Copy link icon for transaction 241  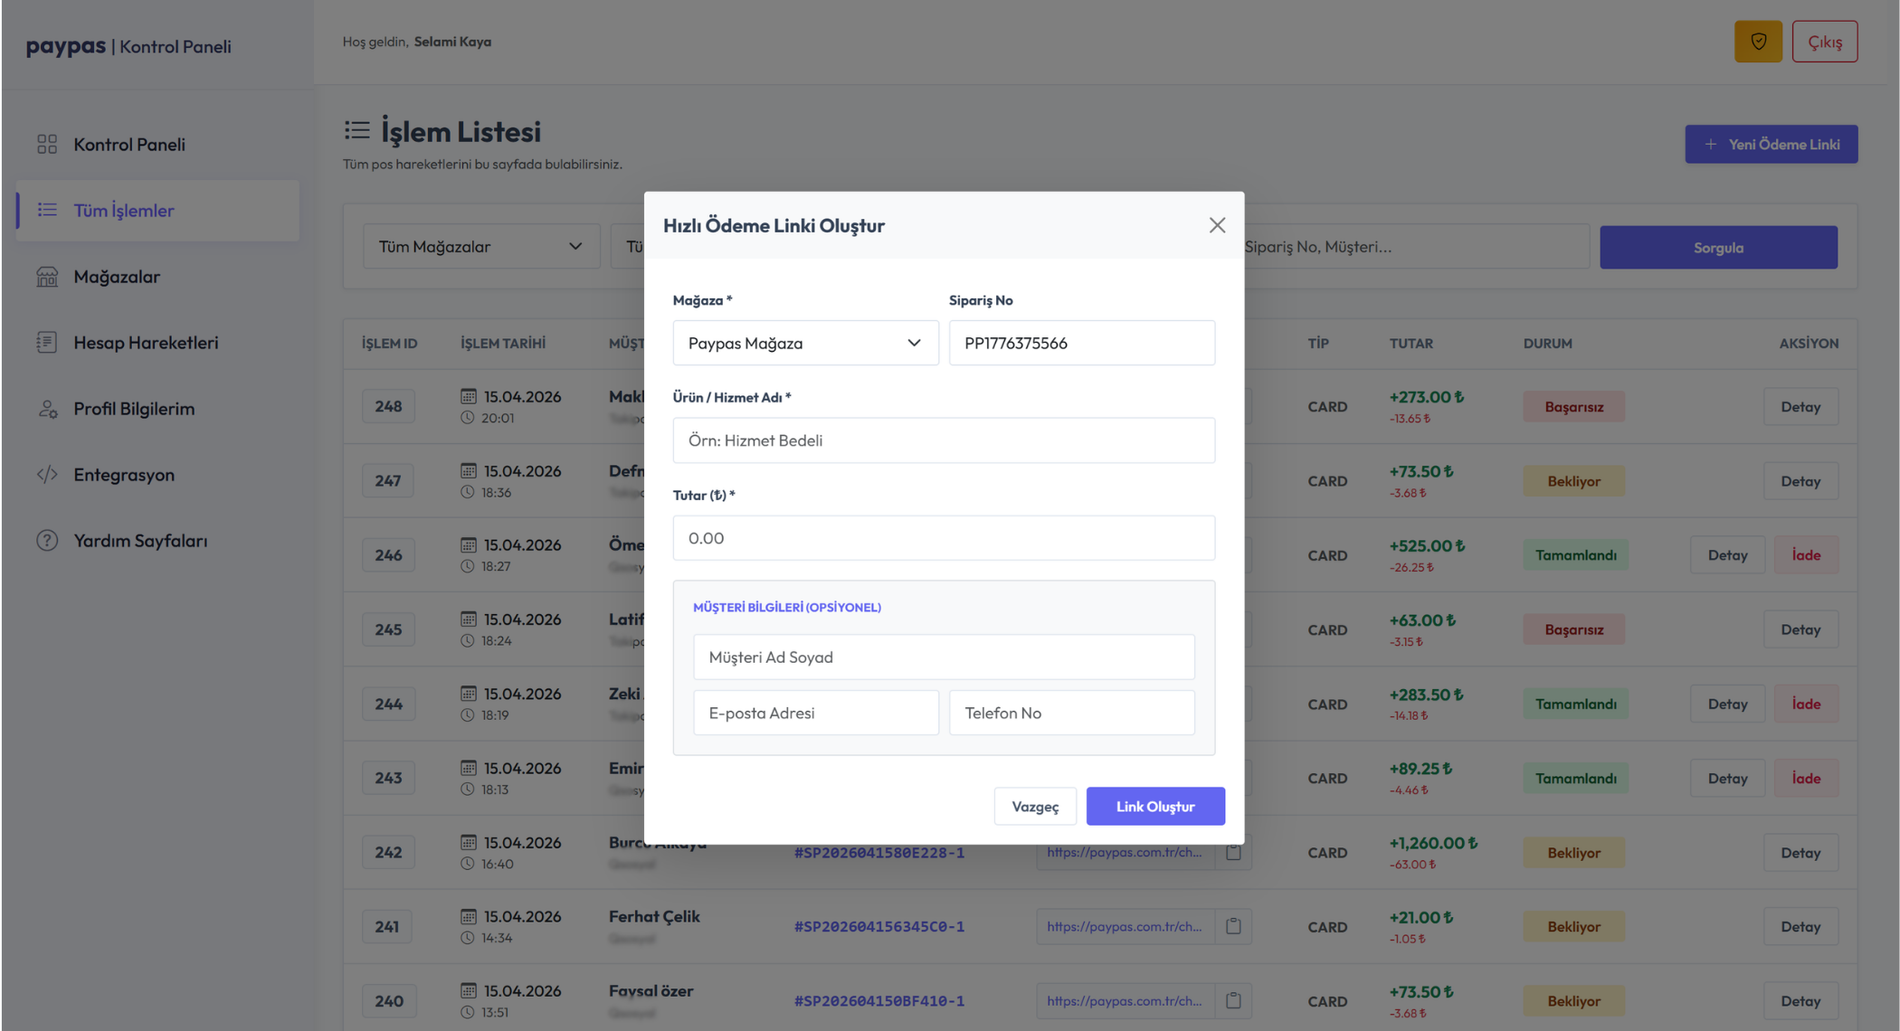tap(1233, 926)
